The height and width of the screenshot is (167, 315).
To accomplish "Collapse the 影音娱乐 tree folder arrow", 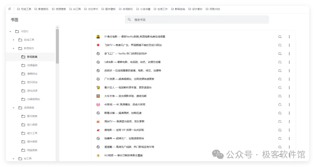I will (x=13, y=48).
